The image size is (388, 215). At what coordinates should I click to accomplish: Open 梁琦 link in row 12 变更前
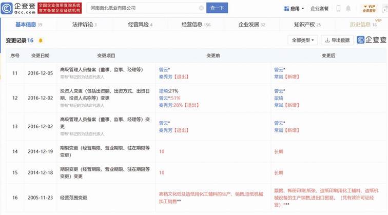click(x=163, y=91)
